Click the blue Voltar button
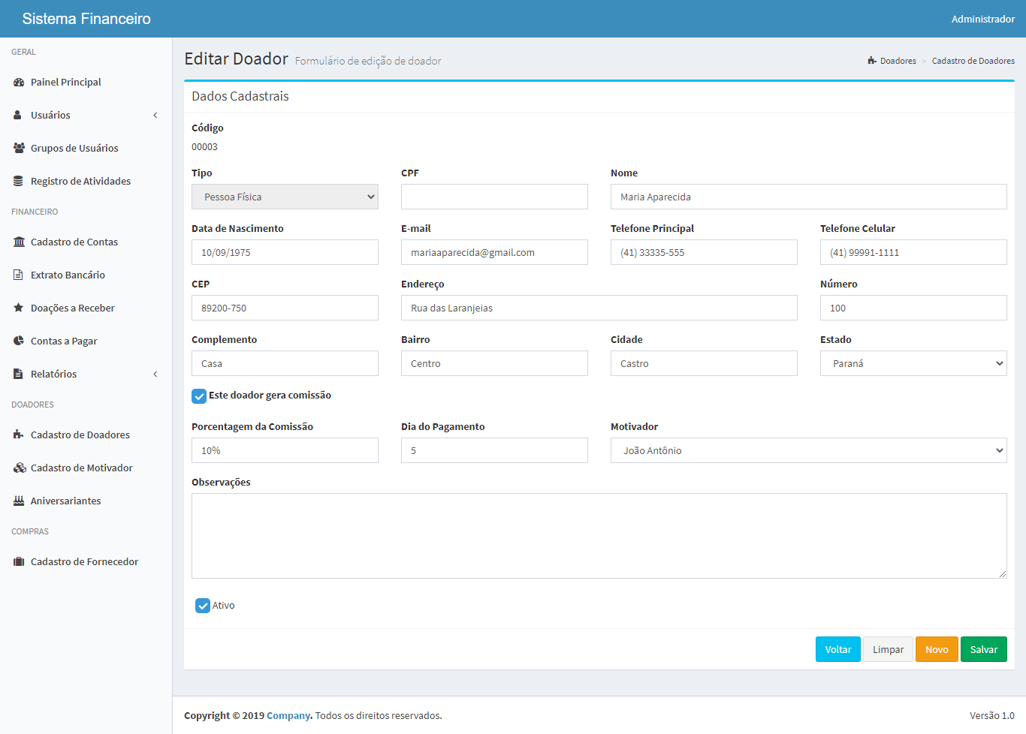The image size is (1026, 734). pyautogui.click(x=837, y=650)
